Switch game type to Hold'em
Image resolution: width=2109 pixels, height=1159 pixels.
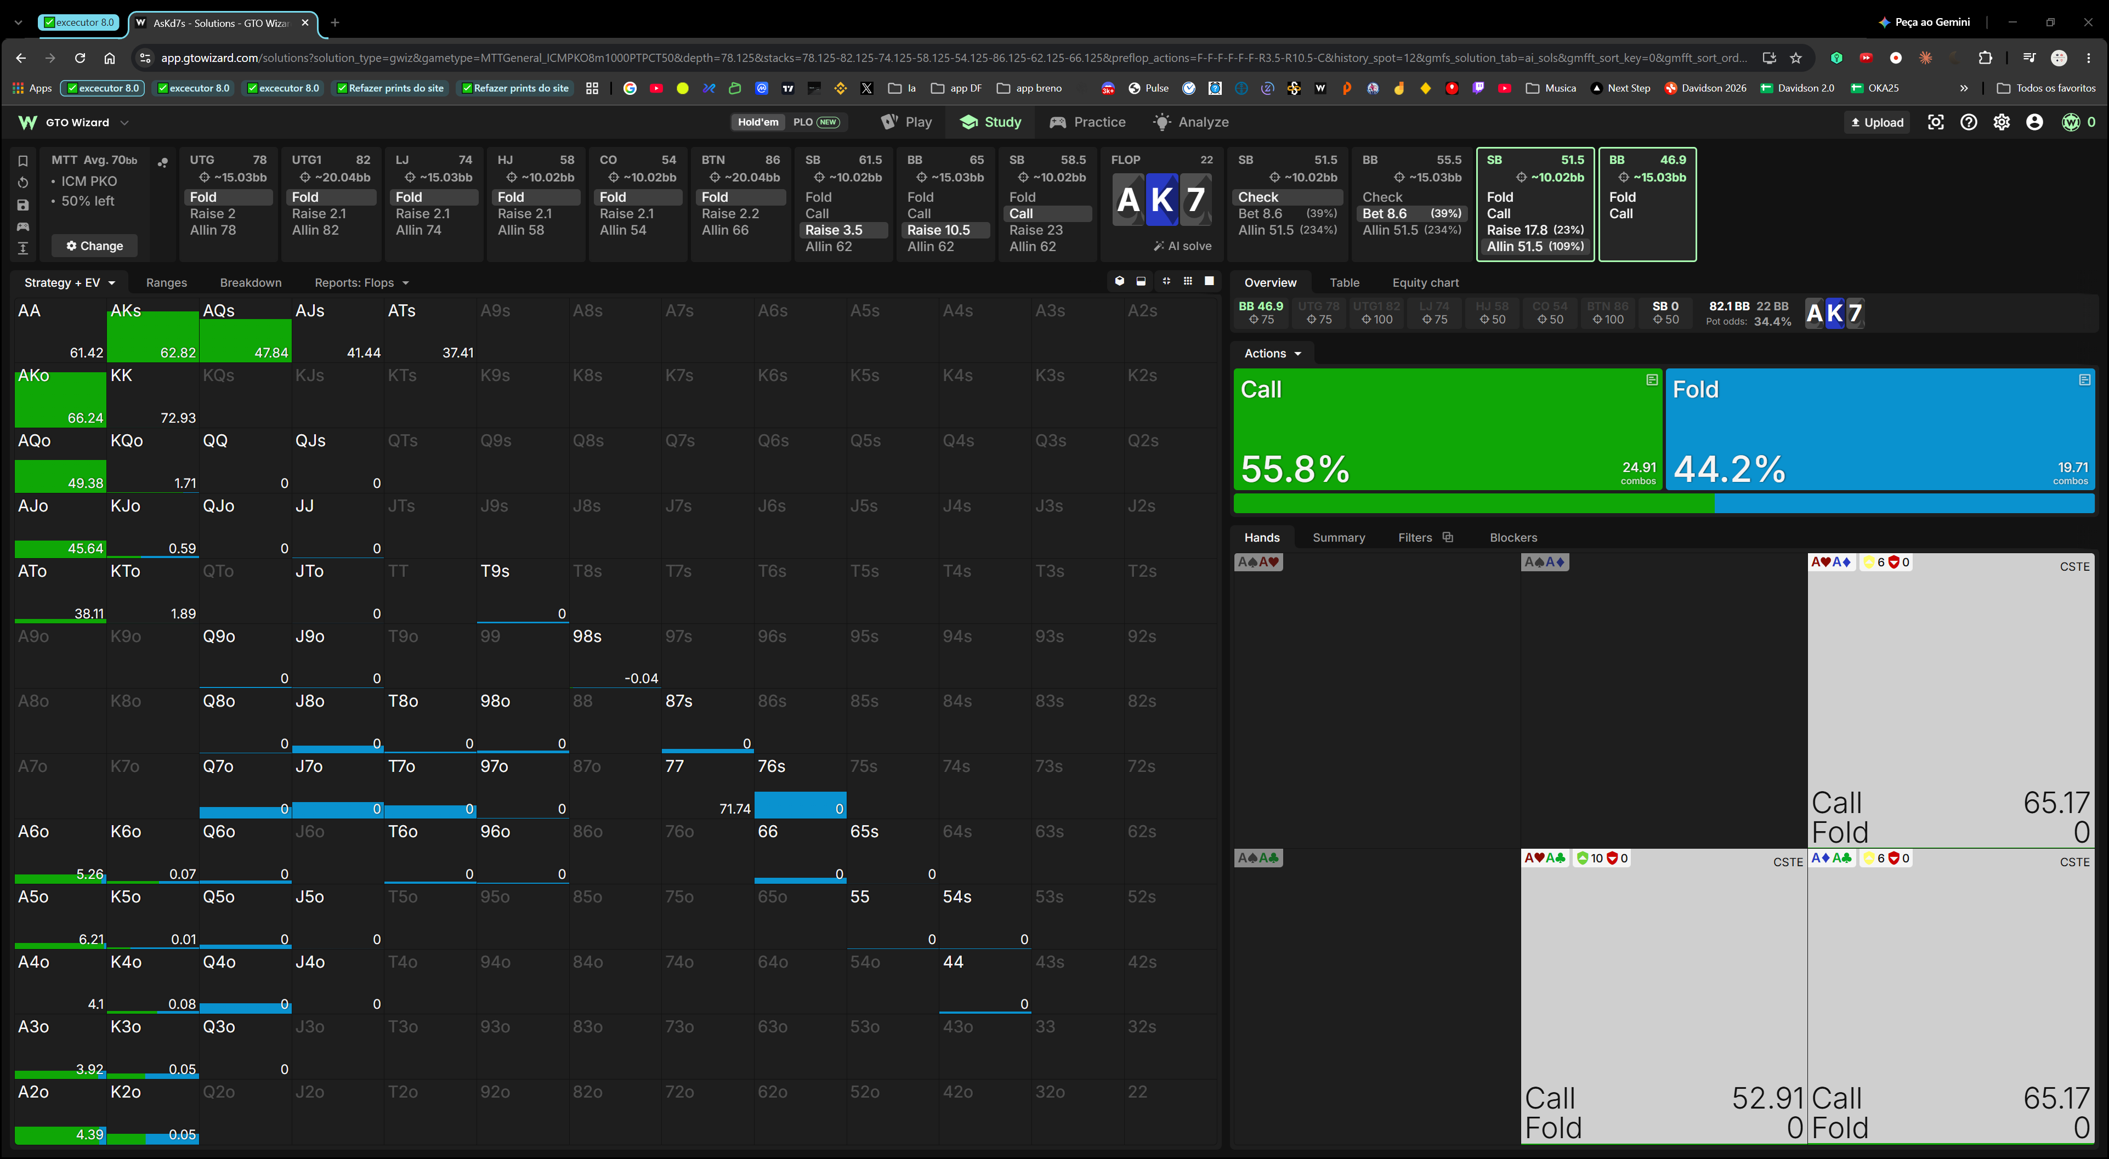pos(758,122)
